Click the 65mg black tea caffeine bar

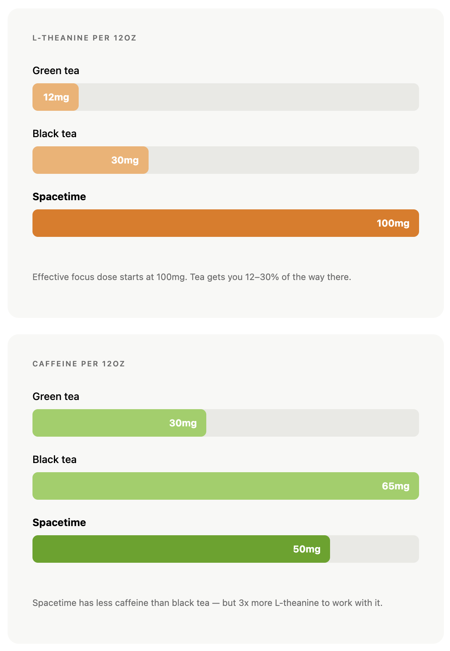click(225, 486)
